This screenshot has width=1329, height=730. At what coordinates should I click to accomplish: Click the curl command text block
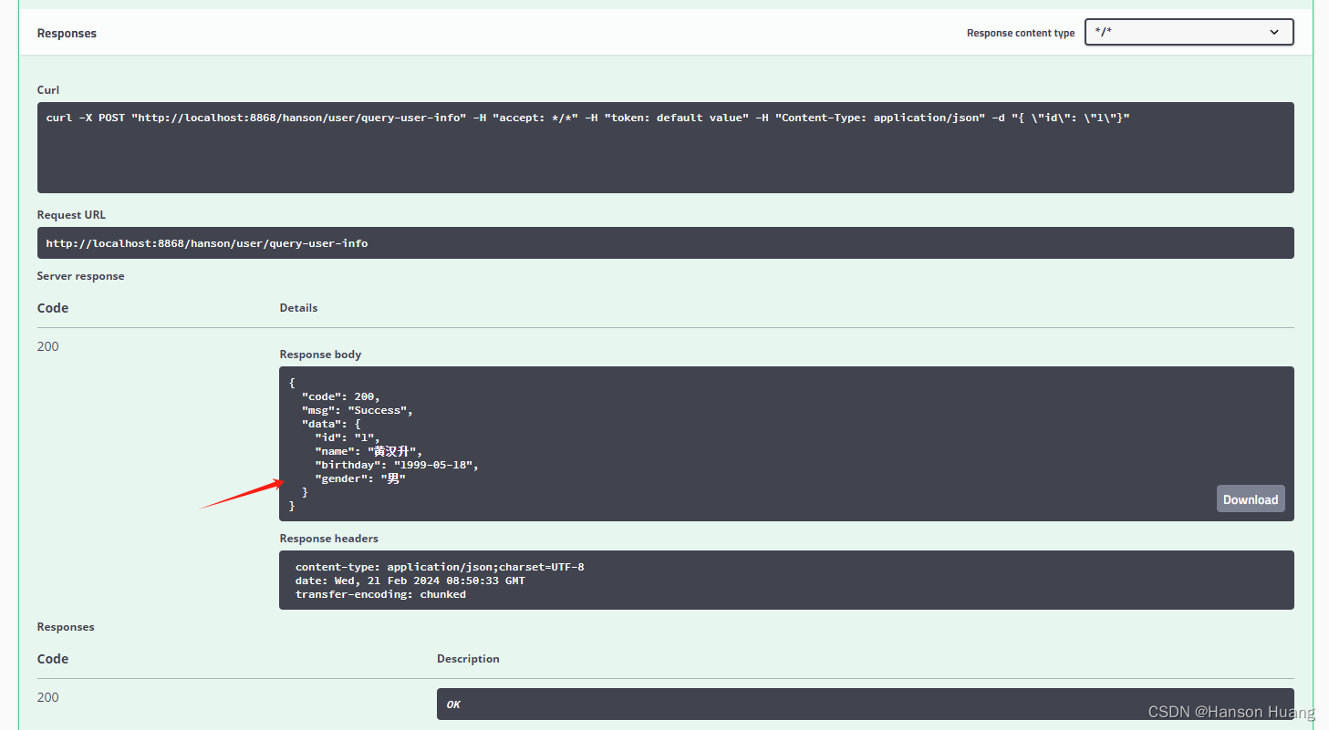[x=665, y=148]
